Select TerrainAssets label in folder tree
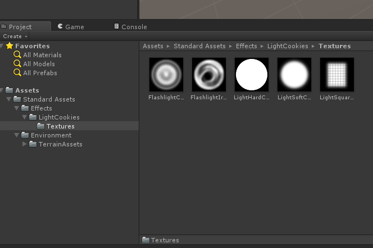This screenshot has width=373, height=248. pos(61,144)
